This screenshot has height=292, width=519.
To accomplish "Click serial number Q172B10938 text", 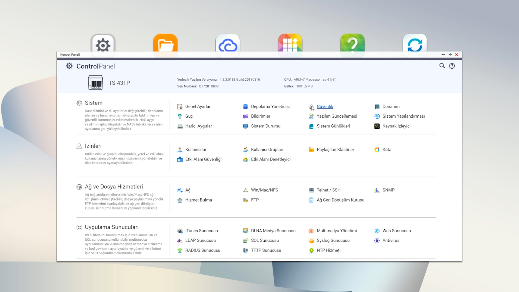I will click(209, 86).
